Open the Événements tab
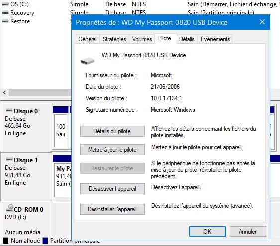 [x=215, y=39]
